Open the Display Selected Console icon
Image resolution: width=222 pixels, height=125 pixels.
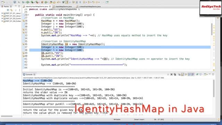coord(200,74)
